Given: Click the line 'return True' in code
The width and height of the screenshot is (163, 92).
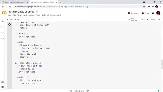Looking at the screenshot, I should 29,83.
